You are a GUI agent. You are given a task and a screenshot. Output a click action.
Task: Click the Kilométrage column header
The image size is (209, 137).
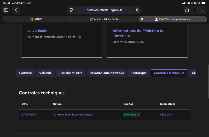tap(168, 104)
